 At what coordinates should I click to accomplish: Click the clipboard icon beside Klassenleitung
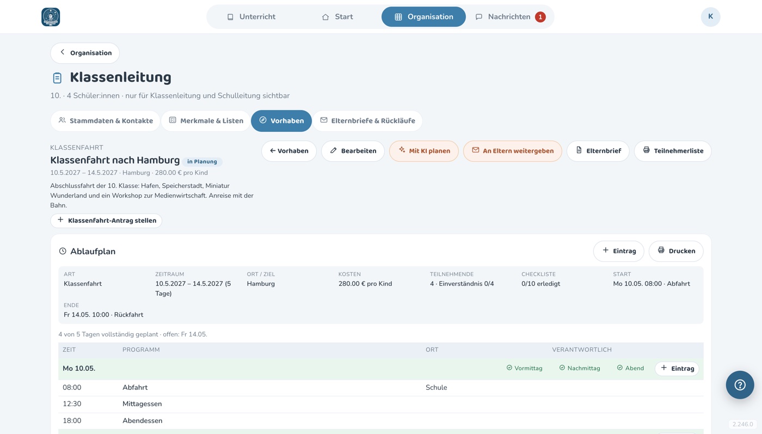click(57, 78)
